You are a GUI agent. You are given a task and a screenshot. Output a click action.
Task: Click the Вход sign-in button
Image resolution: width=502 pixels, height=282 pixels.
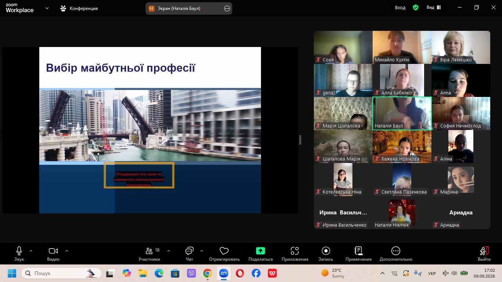400,8
